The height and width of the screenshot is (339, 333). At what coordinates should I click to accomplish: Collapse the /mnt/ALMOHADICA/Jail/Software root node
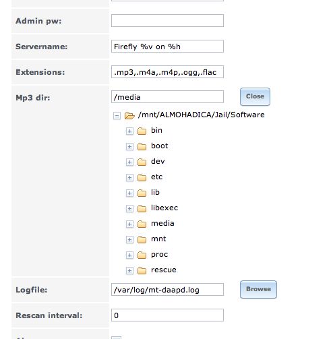(117, 116)
